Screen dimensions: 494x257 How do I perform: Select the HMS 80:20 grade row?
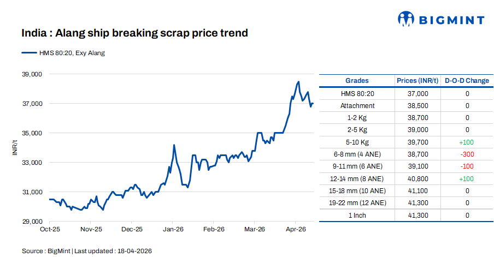[x=357, y=94]
